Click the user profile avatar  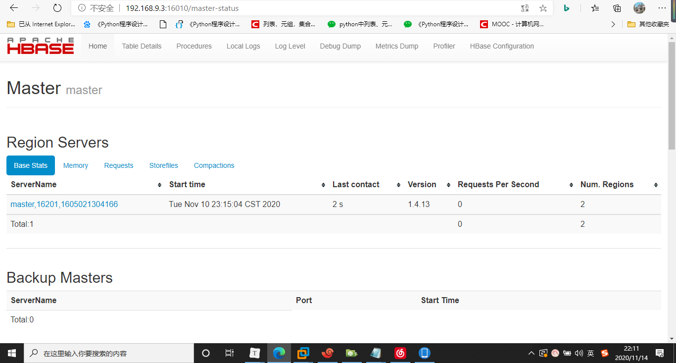tap(639, 8)
